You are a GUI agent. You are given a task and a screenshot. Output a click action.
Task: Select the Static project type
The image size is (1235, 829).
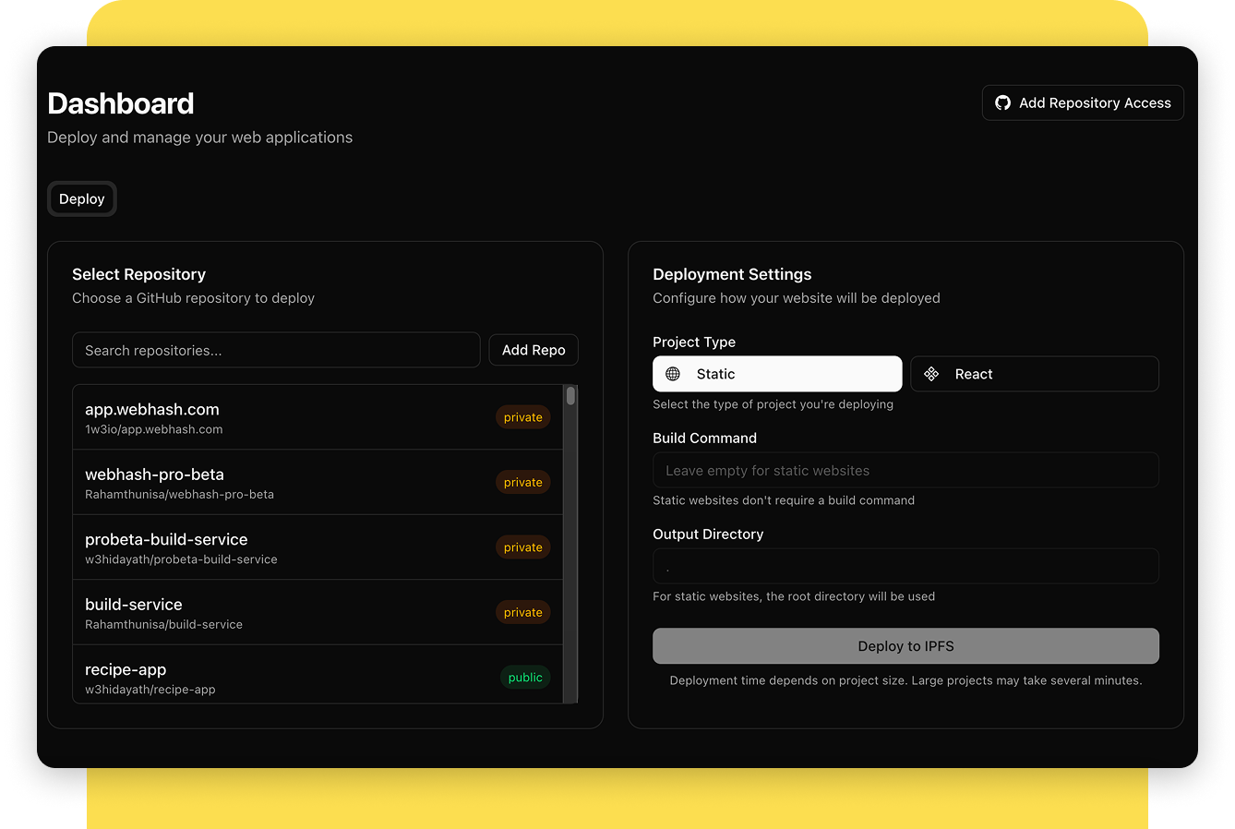tap(776, 374)
